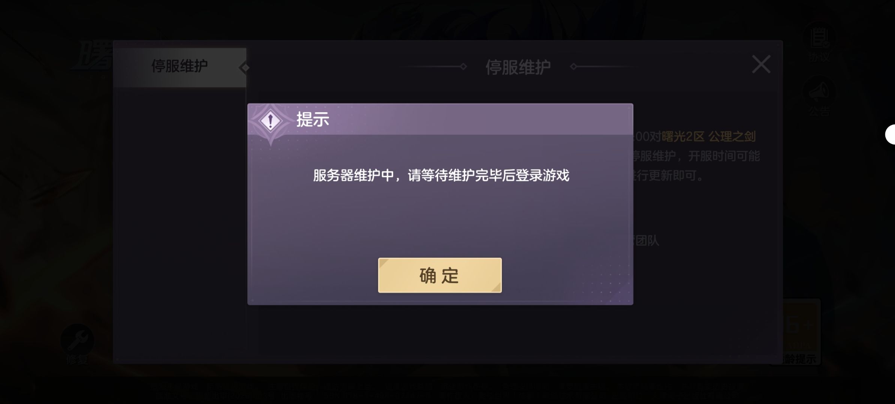
Task: Open the 16+ 适龄提示 age rating badge
Action: click(x=801, y=331)
